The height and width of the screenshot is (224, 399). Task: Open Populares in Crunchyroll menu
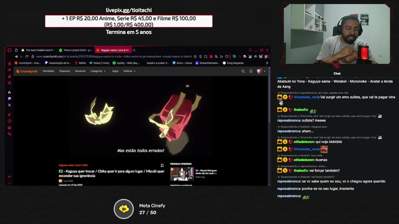pos(65,71)
